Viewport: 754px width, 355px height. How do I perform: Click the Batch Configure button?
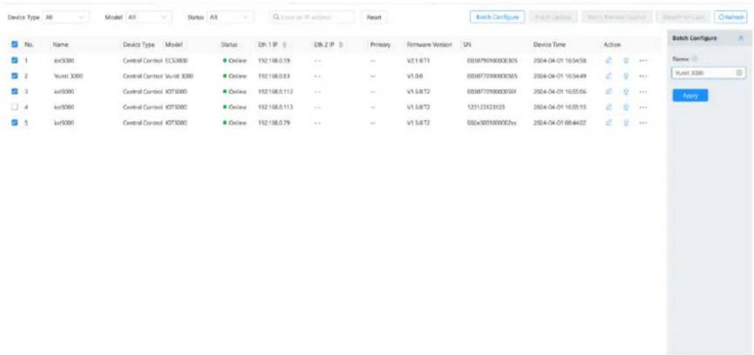click(497, 17)
